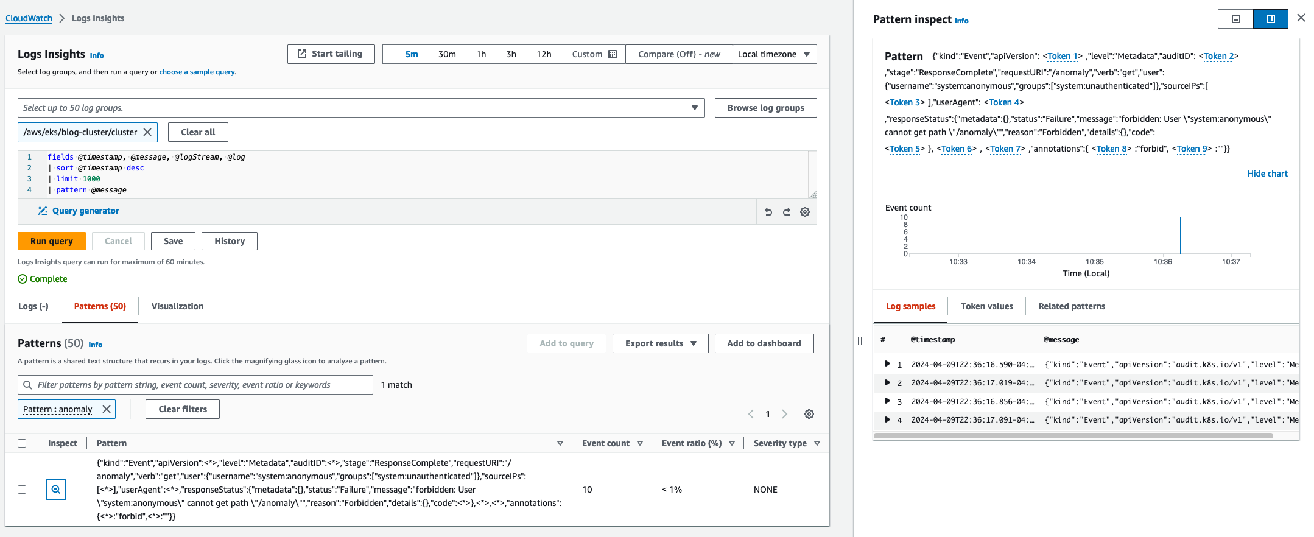The height and width of the screenshot is (537, 1314).
Task: Open the Related patterns tab
Action: (x=1072, y=306)
